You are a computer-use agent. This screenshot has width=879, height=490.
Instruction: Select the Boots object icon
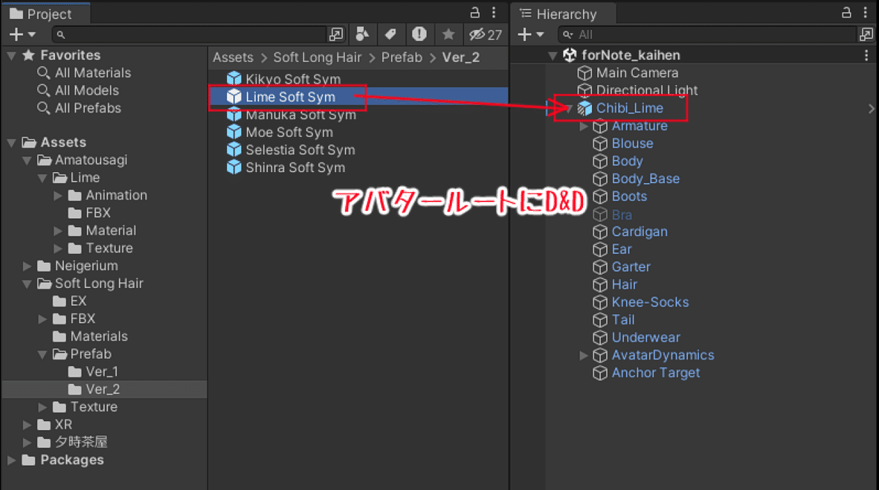pos(600,196)
